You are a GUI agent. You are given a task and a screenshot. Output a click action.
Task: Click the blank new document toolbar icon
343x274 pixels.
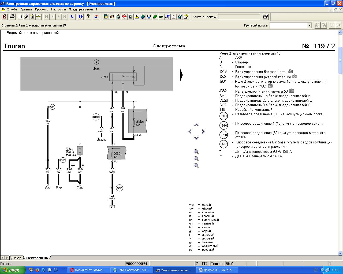pyautogui.click(x=20, y=17)
